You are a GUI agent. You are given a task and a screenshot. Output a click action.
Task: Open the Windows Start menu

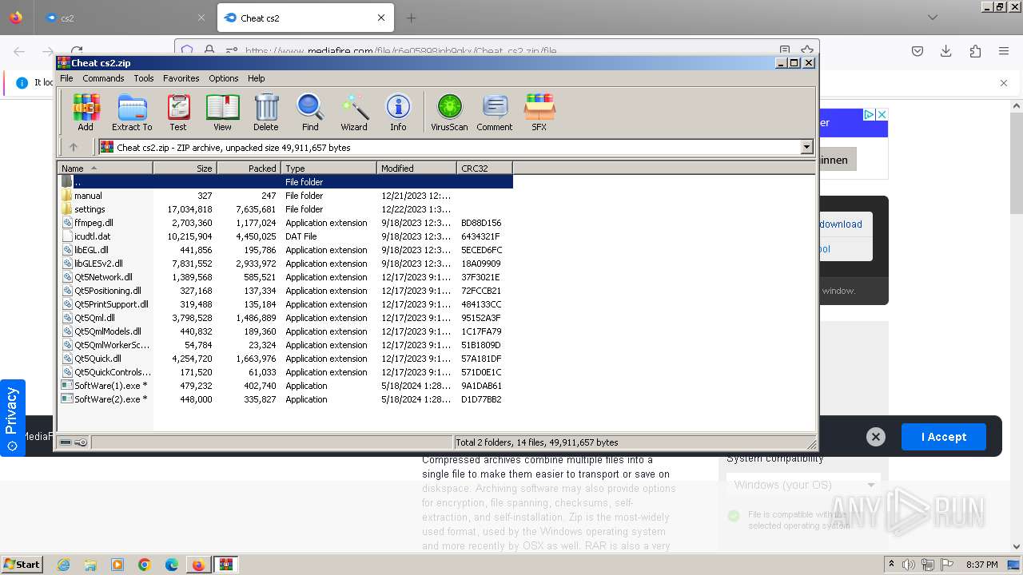coord(22,564)
